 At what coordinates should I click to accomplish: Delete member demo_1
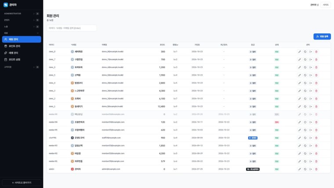coord(316,106)
